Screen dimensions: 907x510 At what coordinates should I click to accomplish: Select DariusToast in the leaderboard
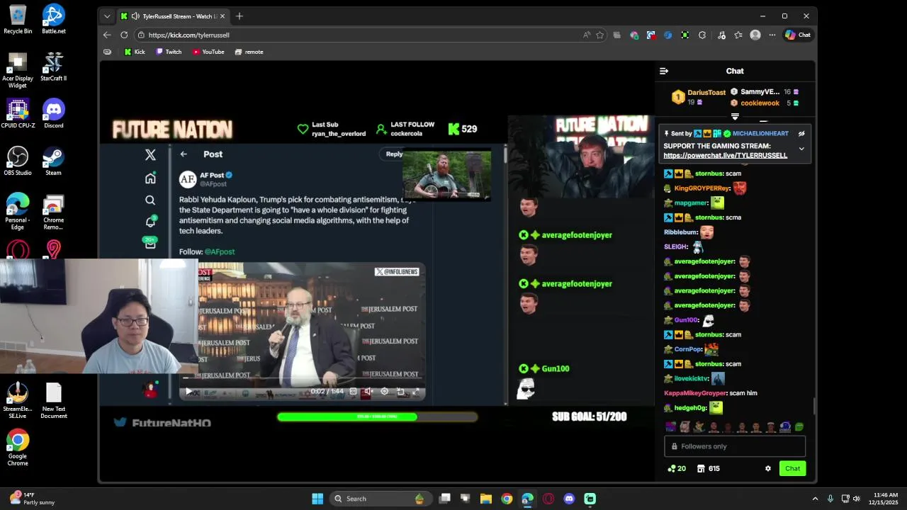pos(706,93)
